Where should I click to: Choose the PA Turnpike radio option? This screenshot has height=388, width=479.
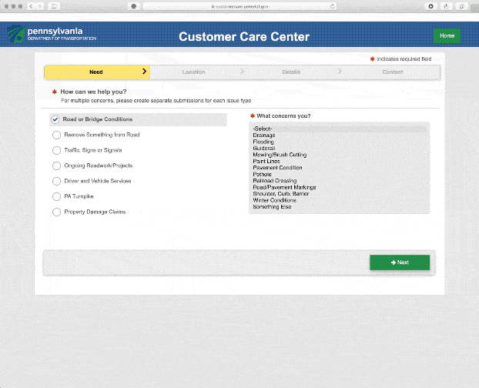[56, 196]
